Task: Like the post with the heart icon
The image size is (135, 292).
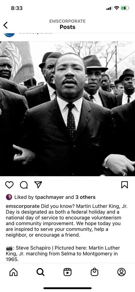Action: pyautogui.click(x=9, y=185)
